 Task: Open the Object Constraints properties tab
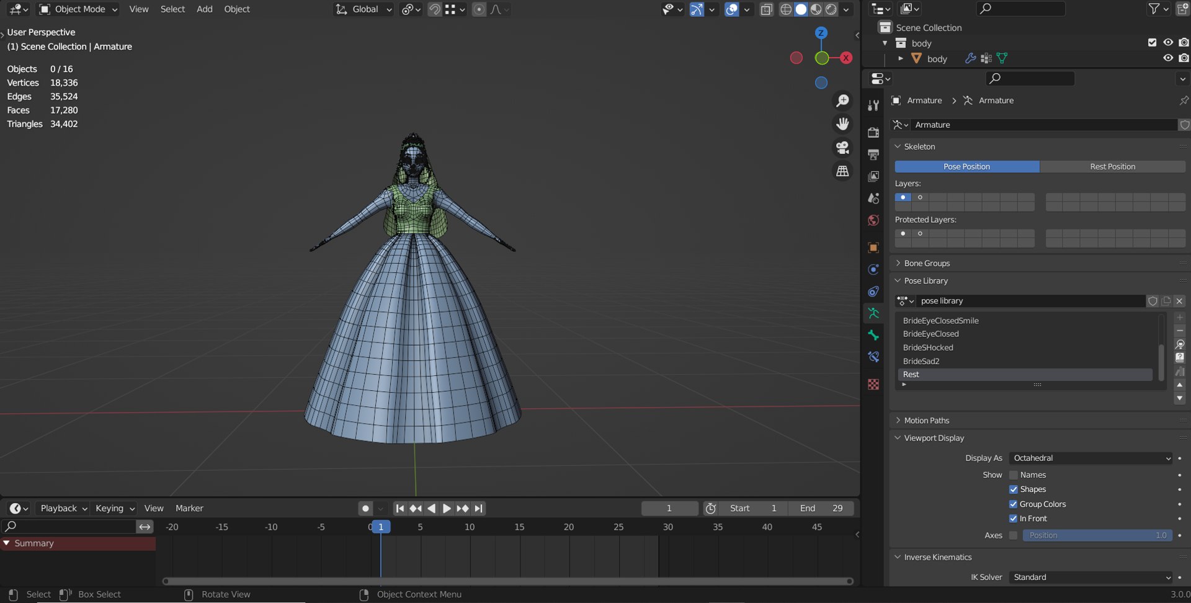(x=873, y=291)
